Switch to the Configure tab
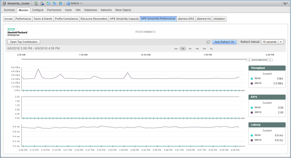The width and height of the screenshot is (291, 158). pyautogui.click(x=38, y=10)
